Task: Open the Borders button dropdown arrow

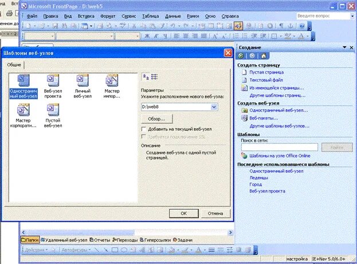Action: pos(281,36)
